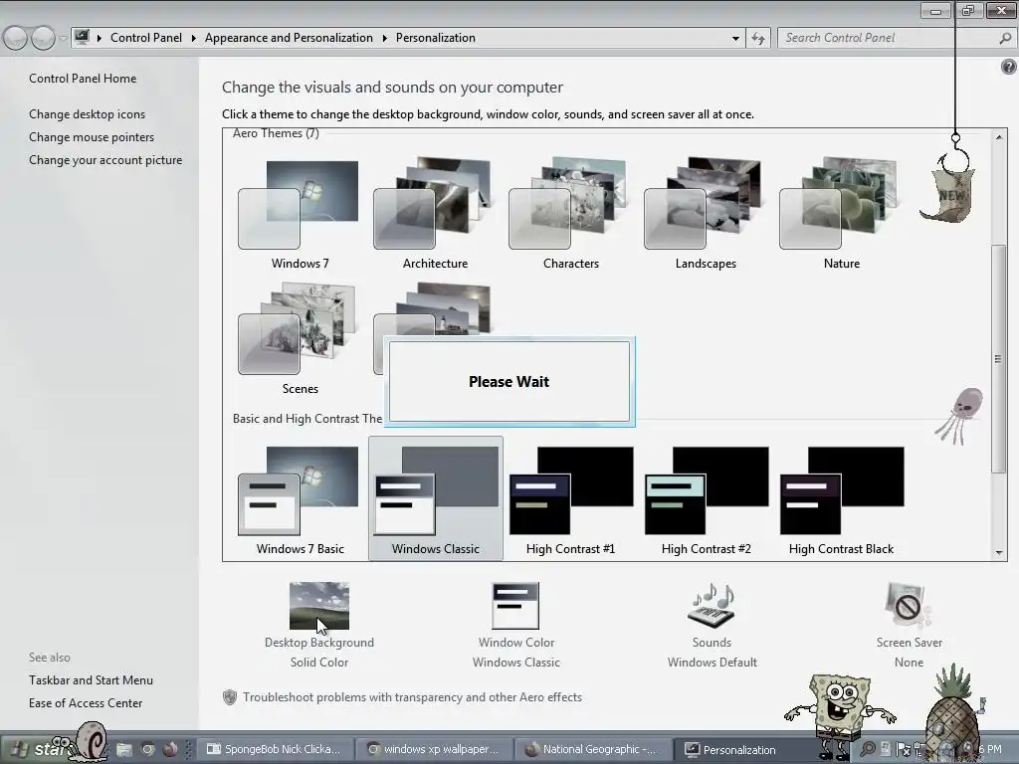Expand breadcrumb arrow after Control Panel
The height and width of the screenshot is (764, 1019).
pos(193,39)
